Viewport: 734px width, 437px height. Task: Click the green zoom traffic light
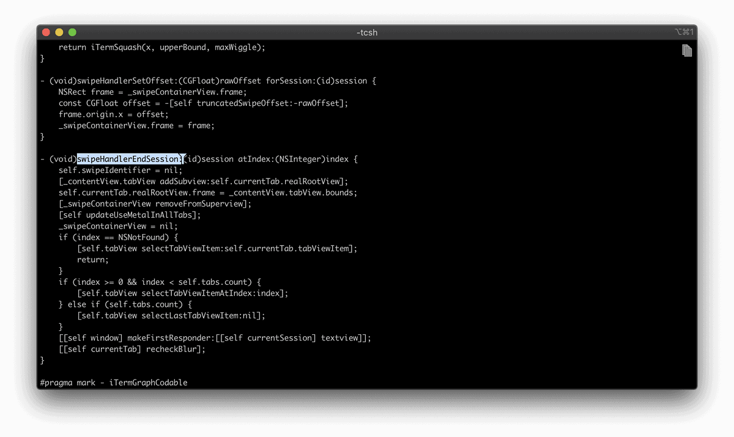(72, 31)
